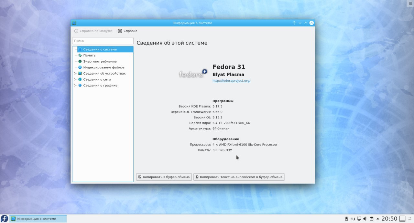414x223 pixels.
Task: Click the KDE Plasma version 5.17.5
Action: coord(217,106)
